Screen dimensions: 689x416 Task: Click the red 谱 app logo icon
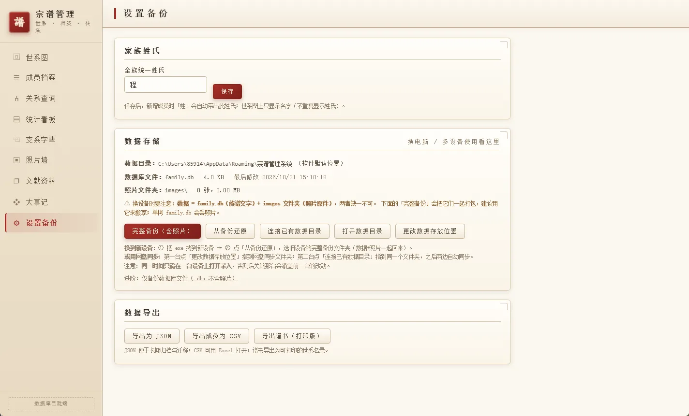coord(19,22)
